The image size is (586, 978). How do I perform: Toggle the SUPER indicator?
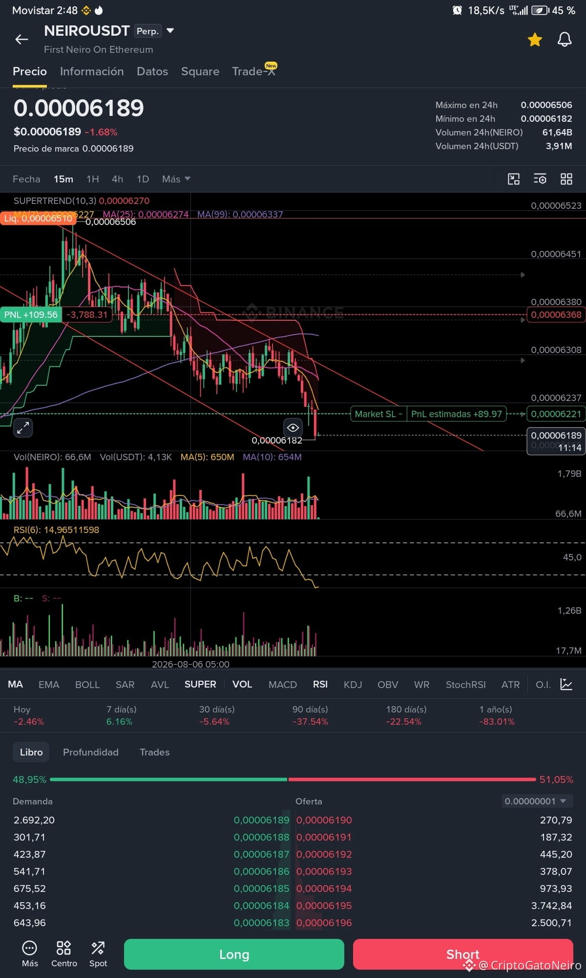[200, 685]
